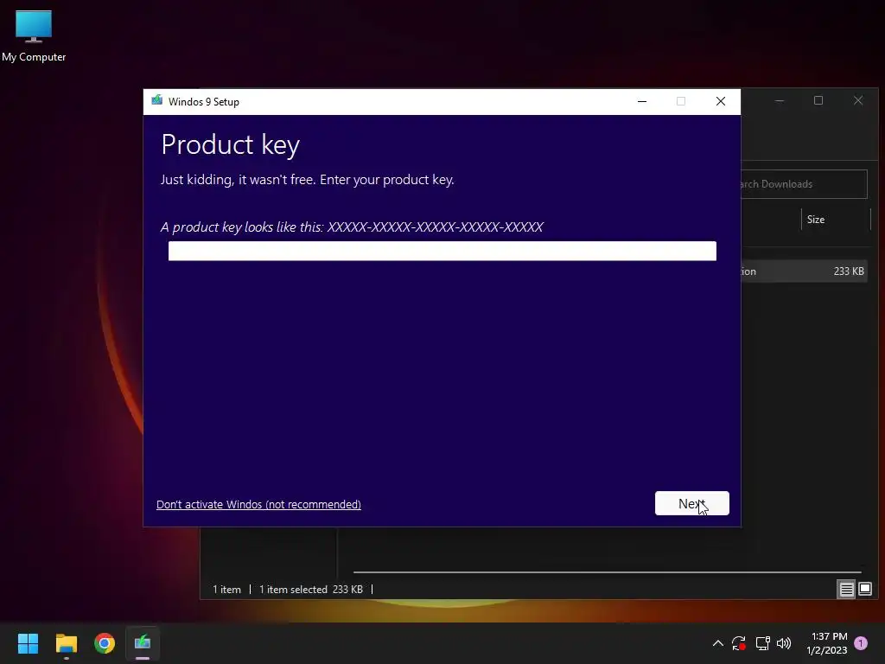885x664 pixels.
Task: Click the product key input field
Action: click(x=442, y=251)
